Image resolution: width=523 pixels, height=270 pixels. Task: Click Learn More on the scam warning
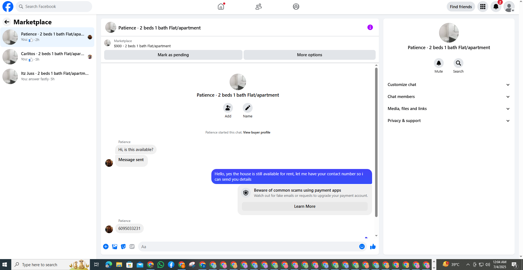pos(305,206)
